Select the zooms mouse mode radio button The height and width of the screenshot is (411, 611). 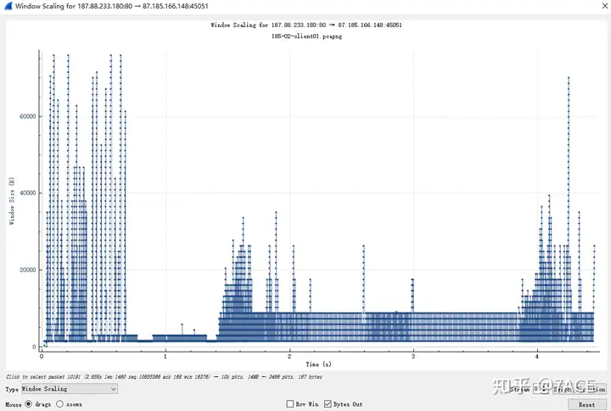[x=59, y=404]
